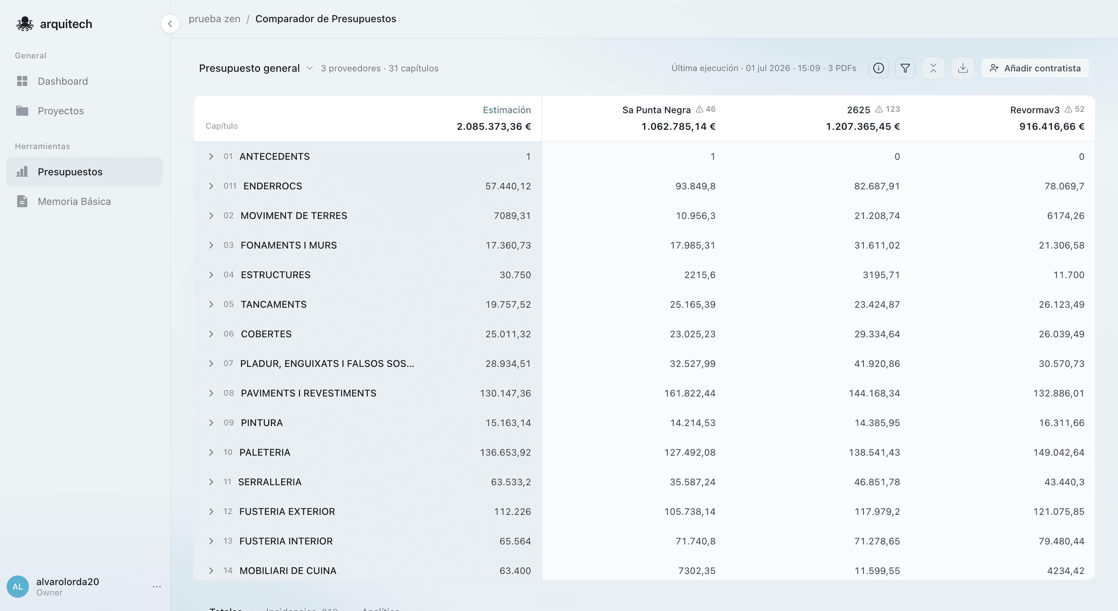The width and height of the screenshot is (1118, 611).
Task: Open Dashboard from the sidebar
Action: [85, 81]
